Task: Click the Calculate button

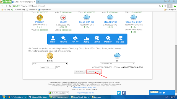Action: tap(80, 72)
